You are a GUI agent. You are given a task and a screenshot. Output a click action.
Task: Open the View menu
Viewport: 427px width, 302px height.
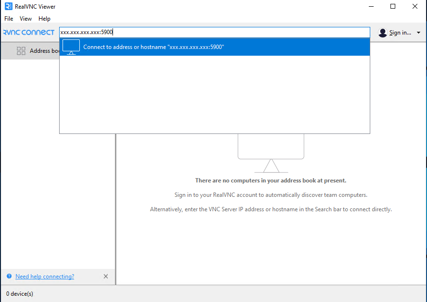pyautogui.click(x=25, y=19)
